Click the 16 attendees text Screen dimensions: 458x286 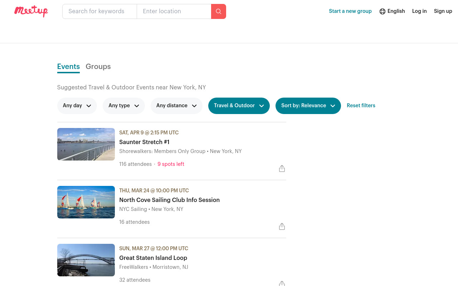[x=134, y=222]
